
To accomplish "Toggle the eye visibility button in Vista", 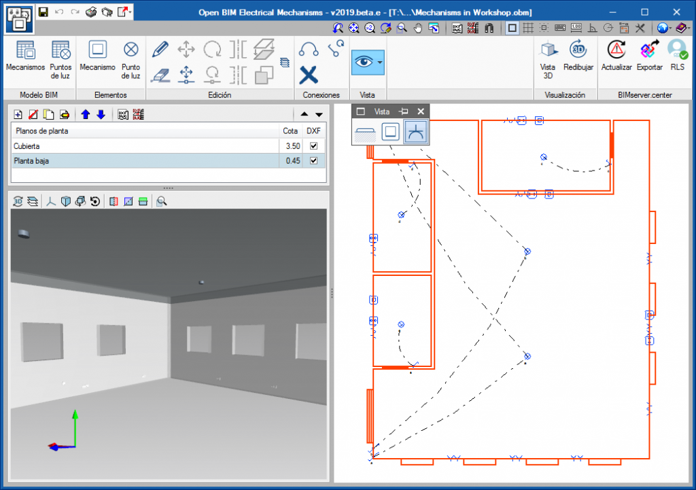I will coord(364,62).
